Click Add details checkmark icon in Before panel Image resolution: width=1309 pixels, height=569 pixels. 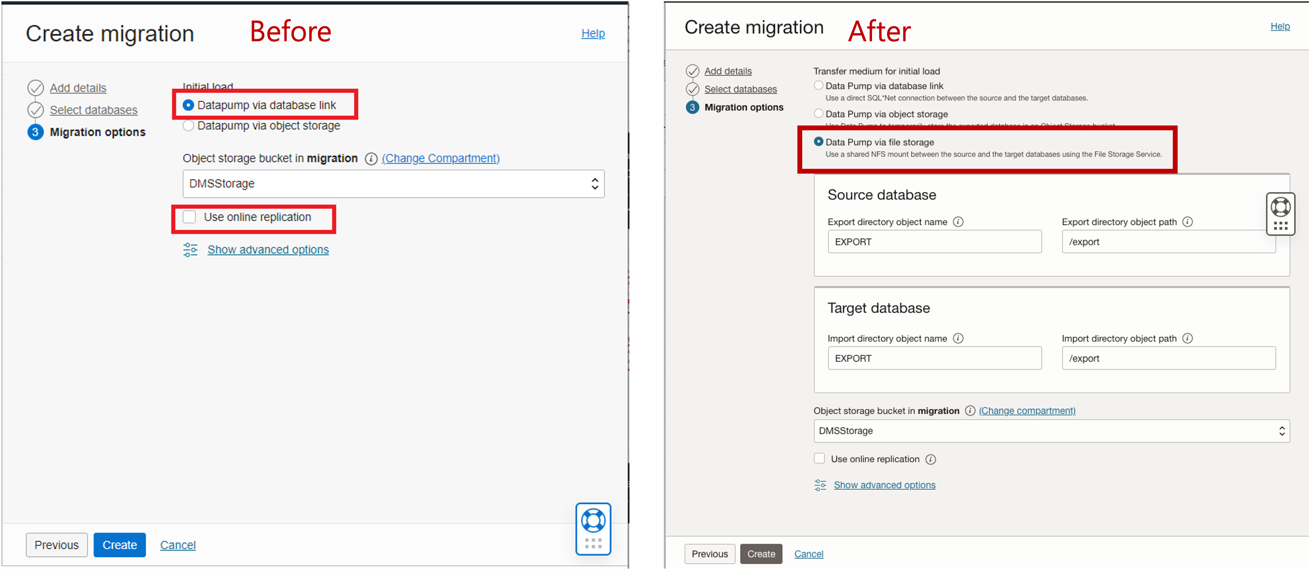coord(35,88)
